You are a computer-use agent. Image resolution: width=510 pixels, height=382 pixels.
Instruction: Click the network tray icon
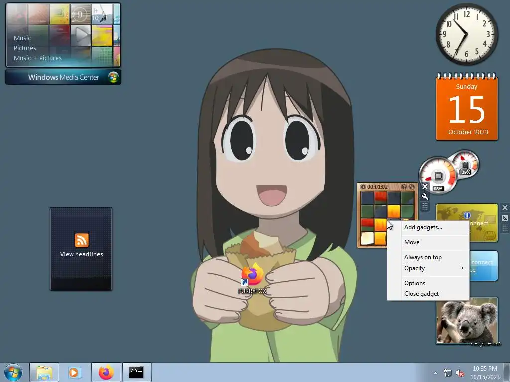click(448, 373)
